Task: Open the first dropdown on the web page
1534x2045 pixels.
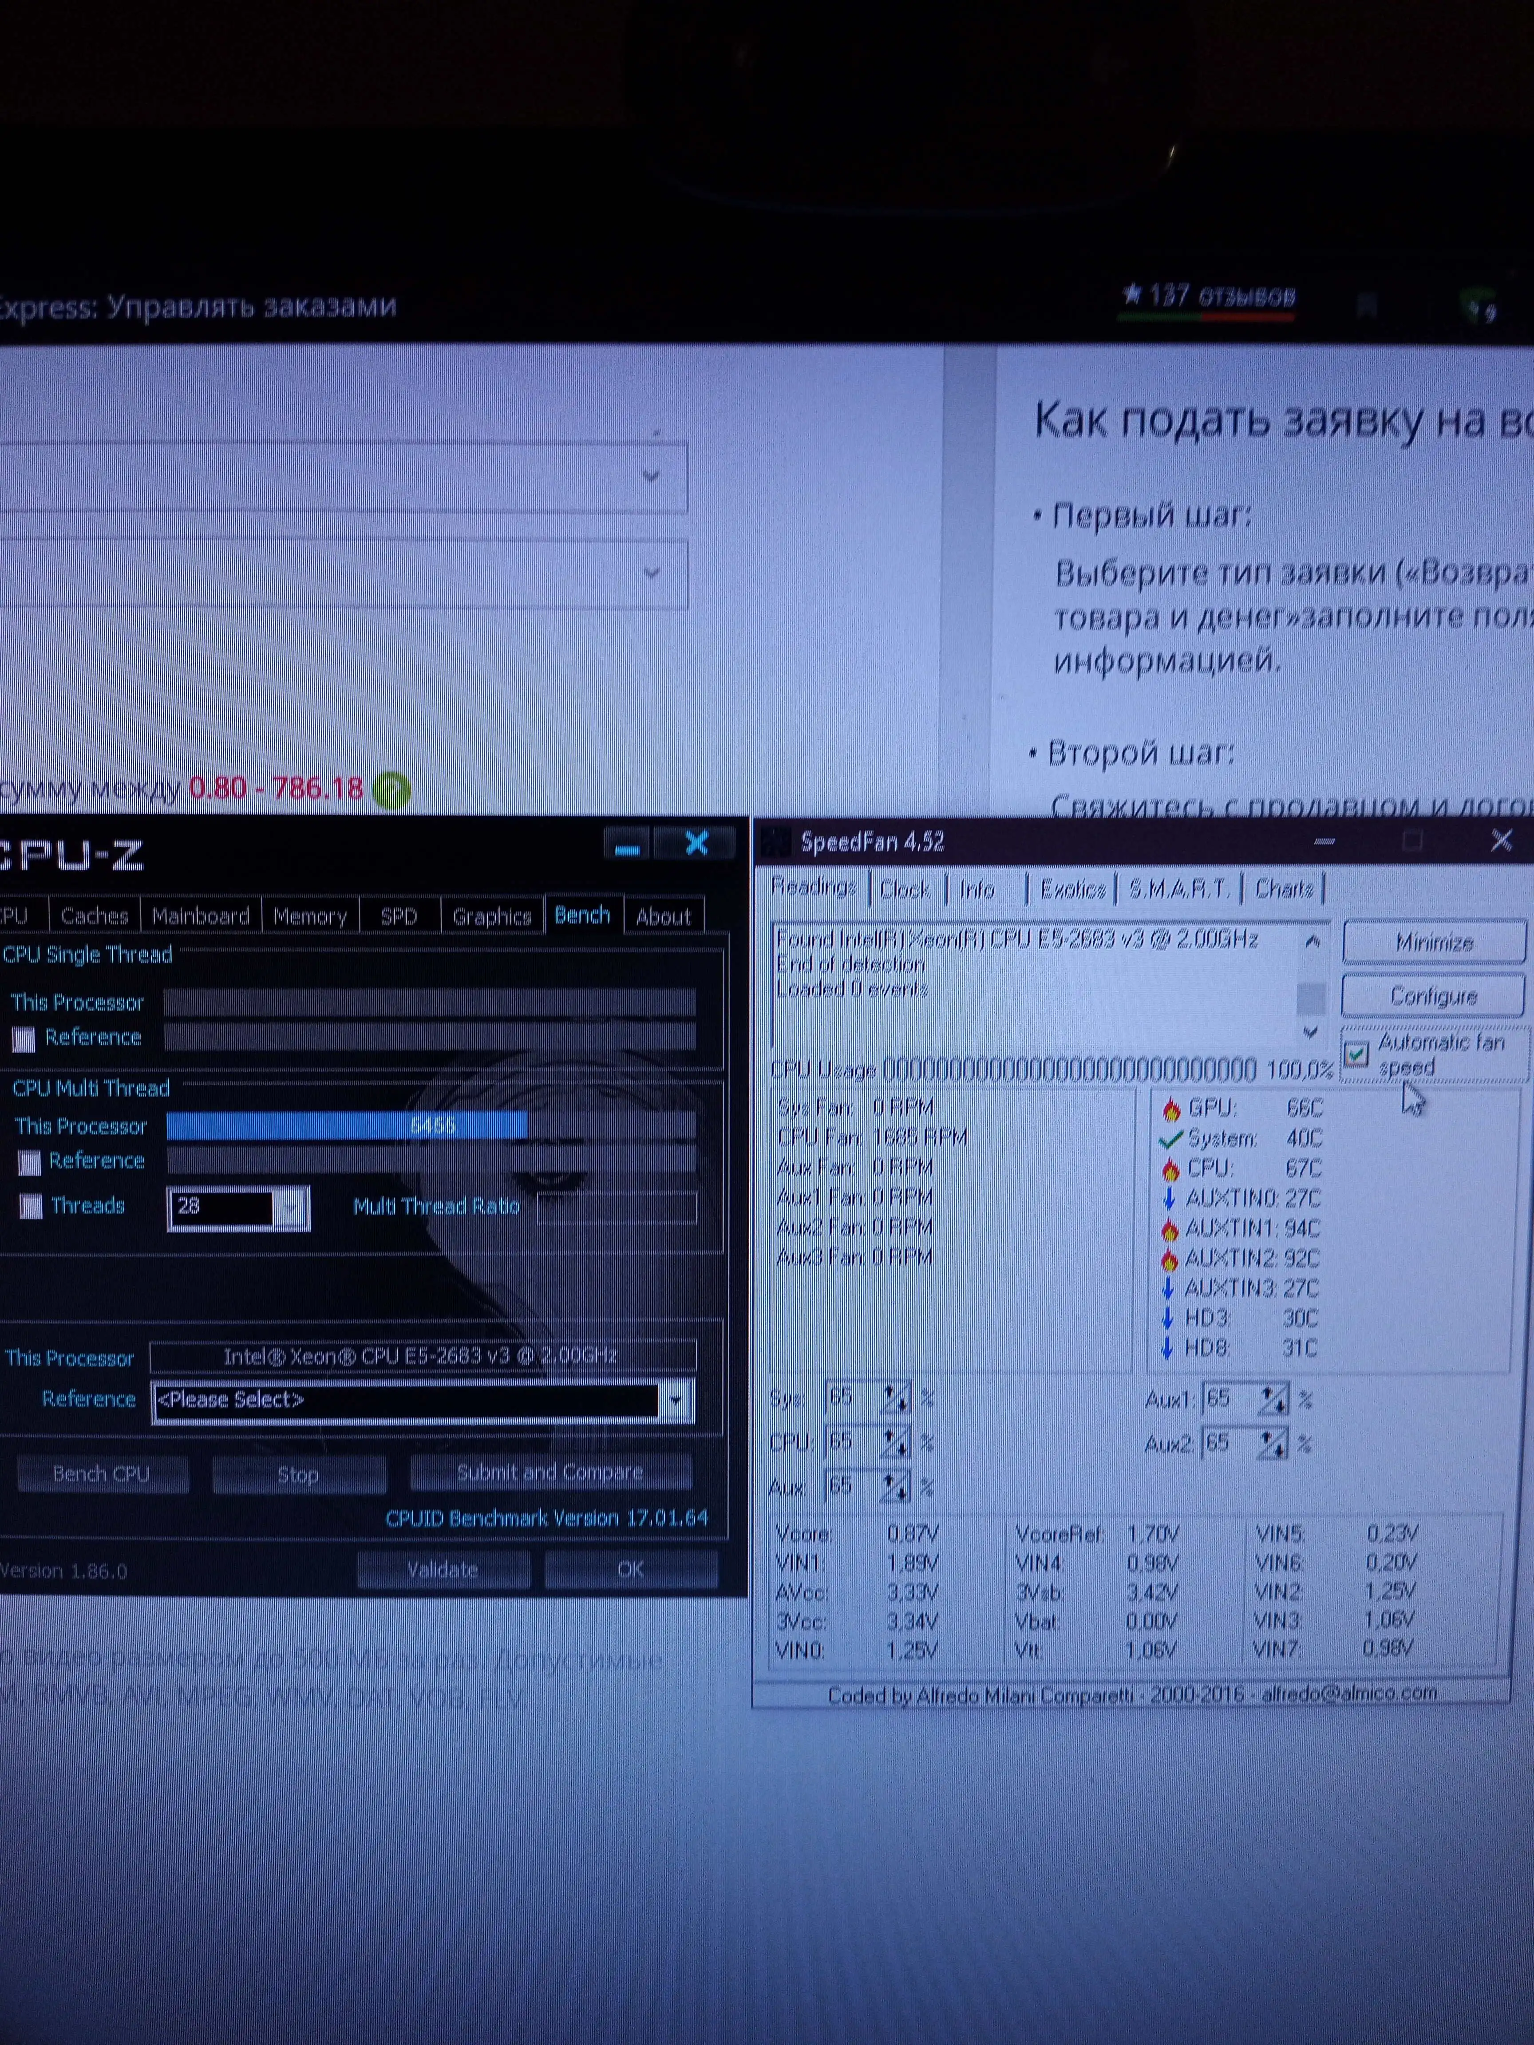Action: [x=651, y=476]
